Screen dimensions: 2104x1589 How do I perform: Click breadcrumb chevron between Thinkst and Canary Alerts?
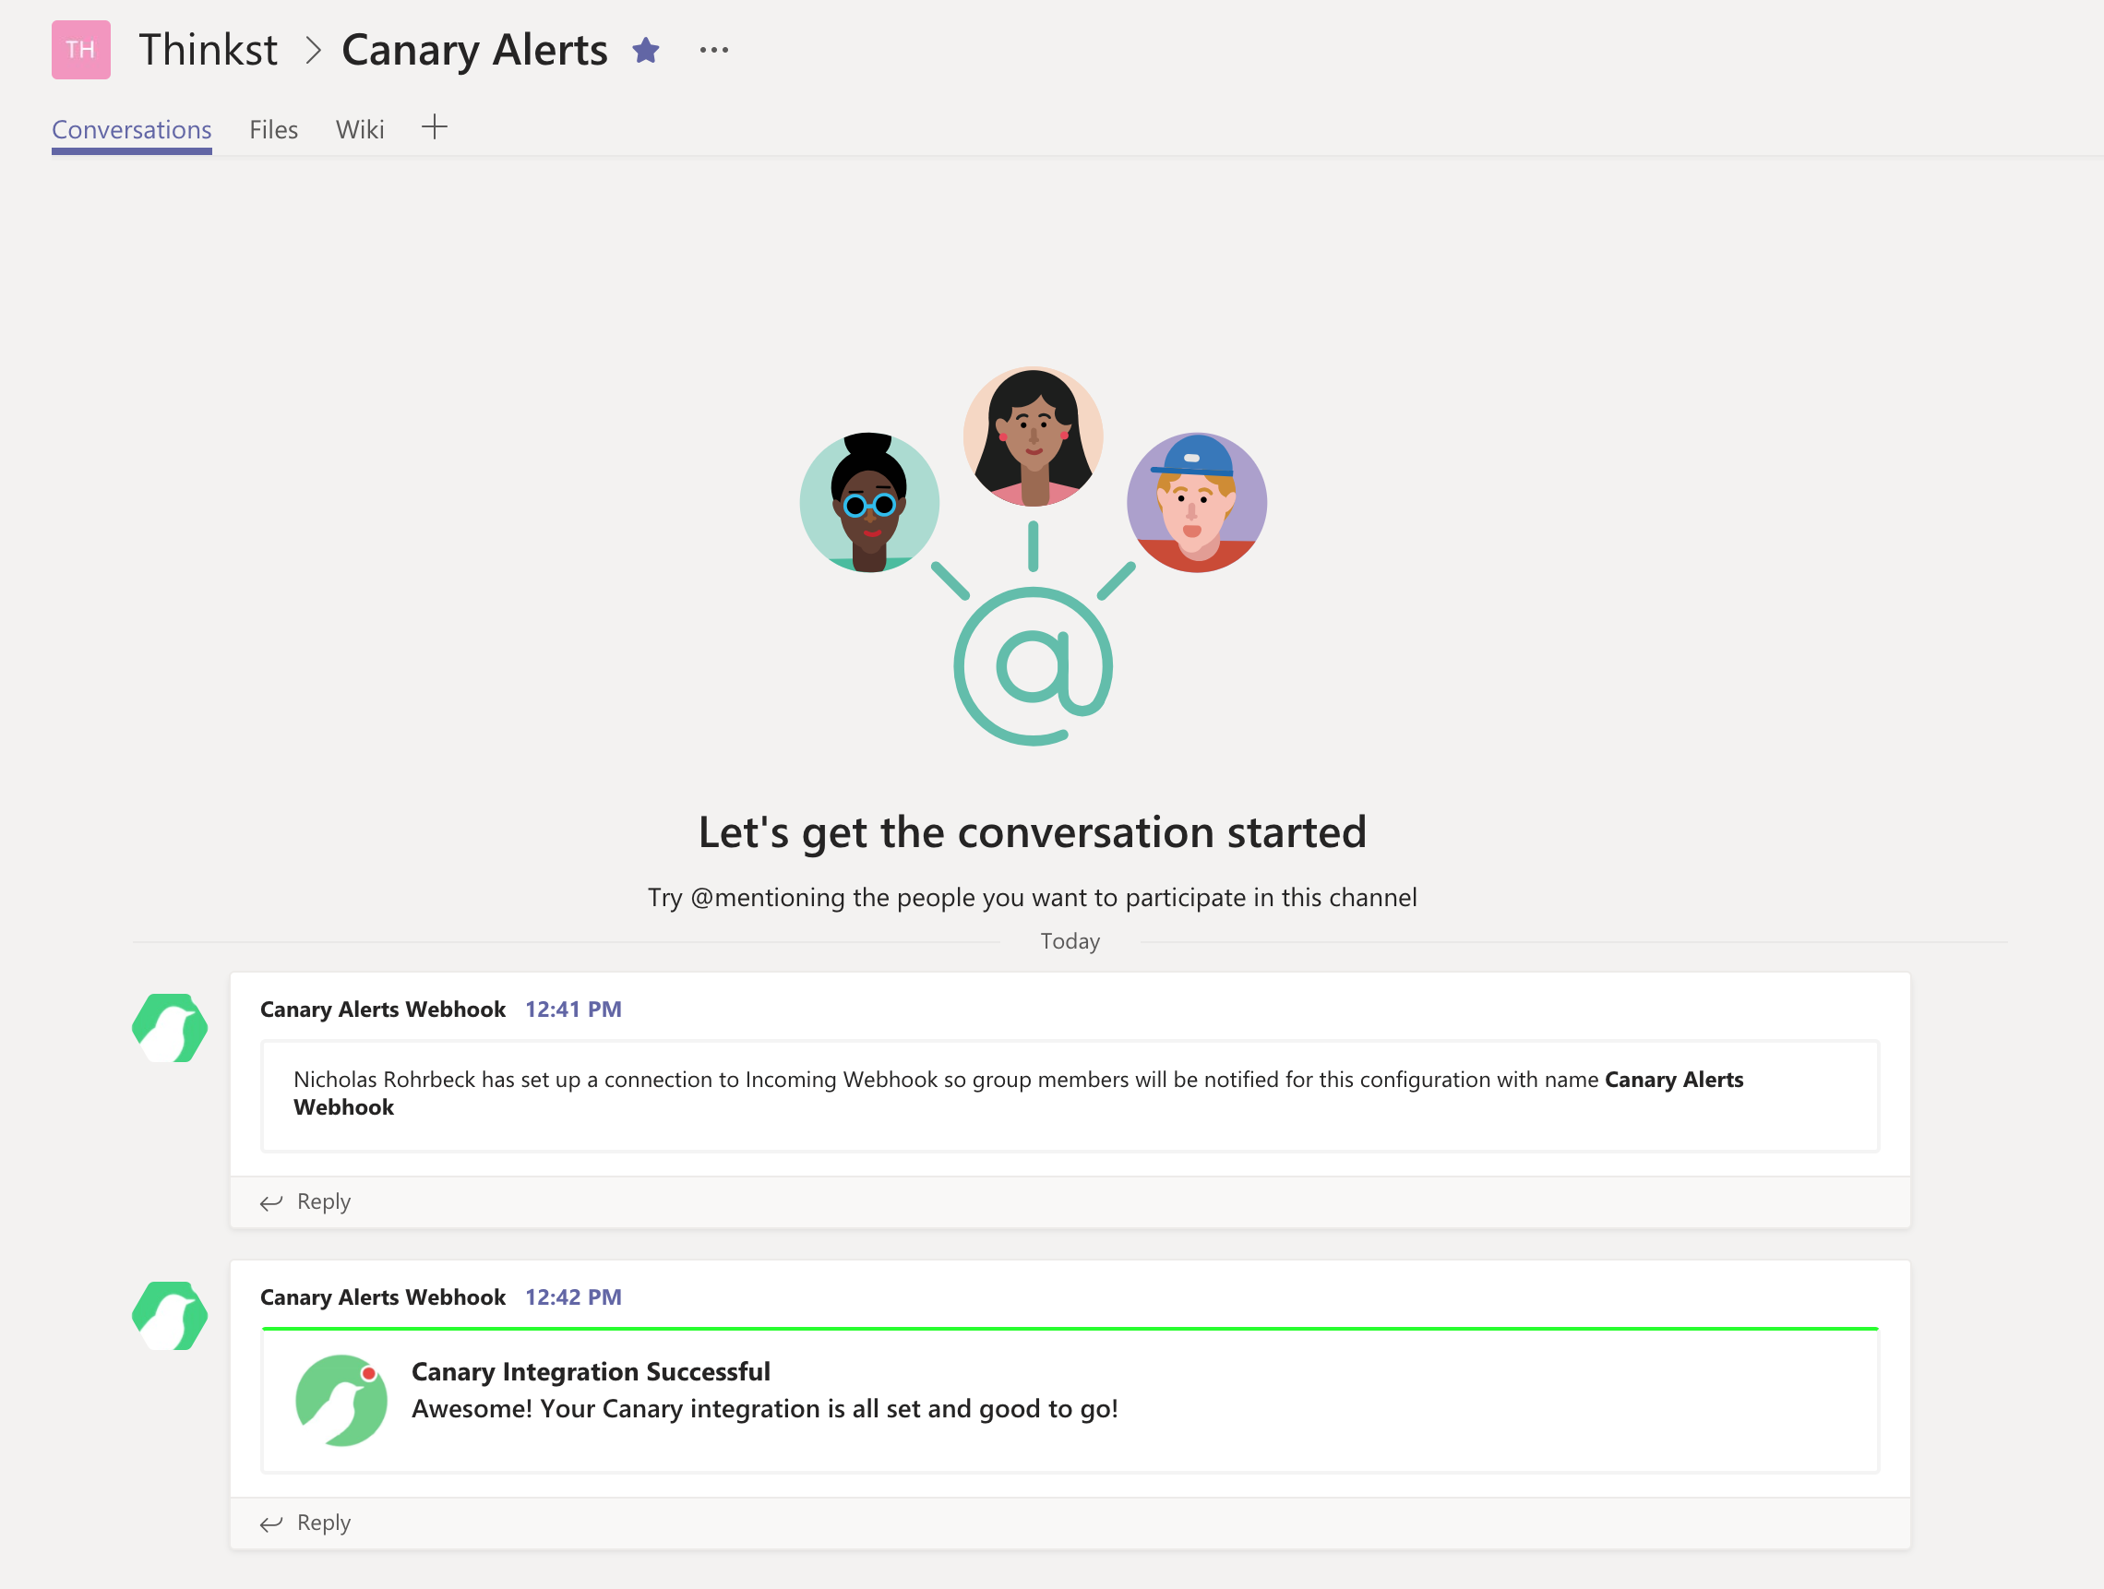click(312, 51)
